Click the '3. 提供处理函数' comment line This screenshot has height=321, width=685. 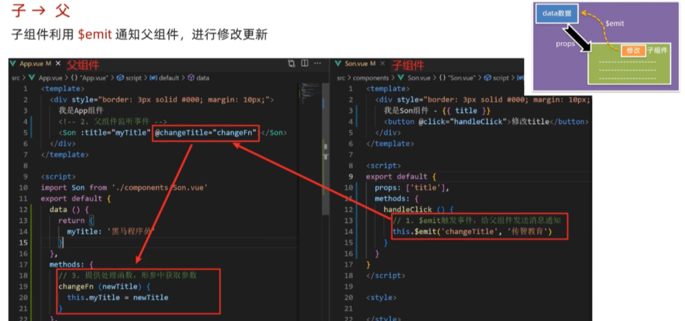click(127, 275)
